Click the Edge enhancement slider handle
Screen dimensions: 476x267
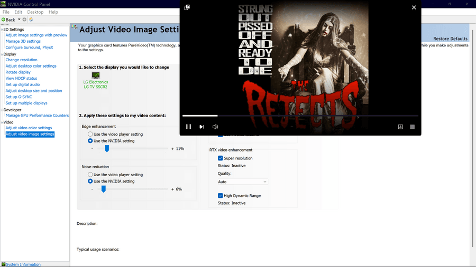click(107, 149)
